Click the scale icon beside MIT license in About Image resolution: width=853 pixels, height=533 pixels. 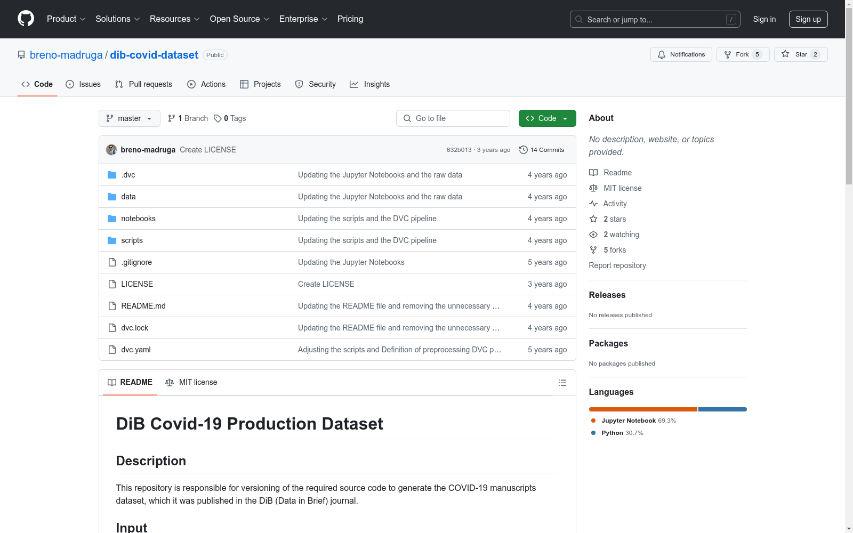coord(593,188)
